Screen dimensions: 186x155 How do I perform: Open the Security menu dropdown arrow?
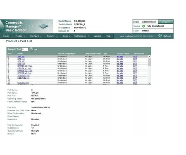(57, 36)
